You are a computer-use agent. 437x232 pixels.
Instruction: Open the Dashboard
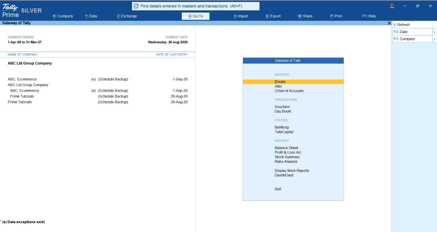[284, 175]
